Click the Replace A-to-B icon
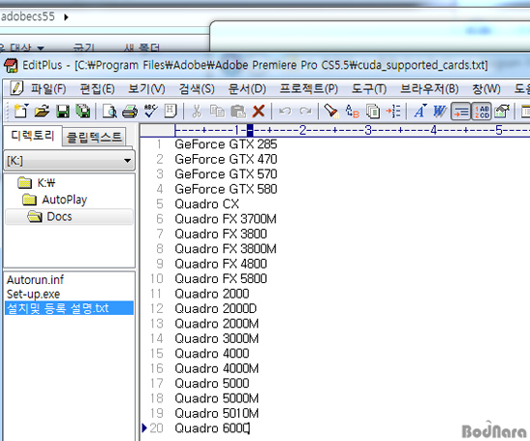530x441 pixels. point(352,111)
